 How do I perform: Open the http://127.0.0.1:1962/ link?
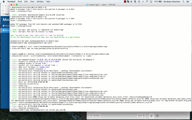[x=49, y=61]
